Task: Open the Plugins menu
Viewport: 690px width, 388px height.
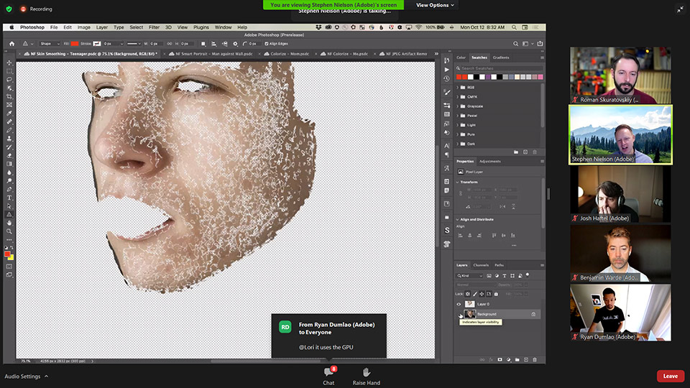Action: tap(201, 27)
